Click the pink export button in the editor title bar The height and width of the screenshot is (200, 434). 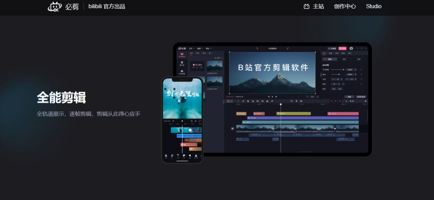coord(343,48)
